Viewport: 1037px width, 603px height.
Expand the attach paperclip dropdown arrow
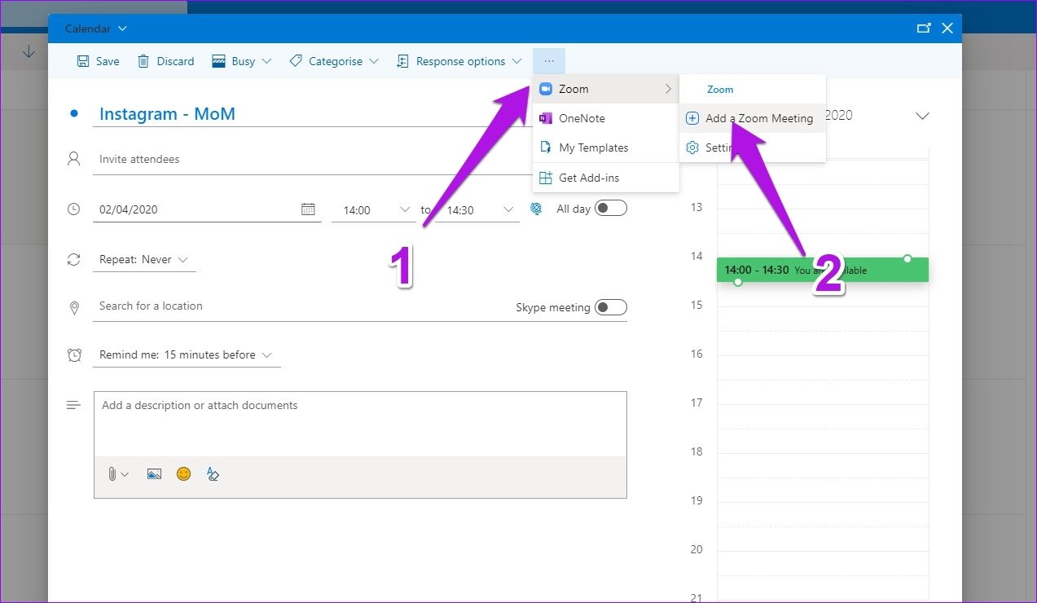(125, 474)
